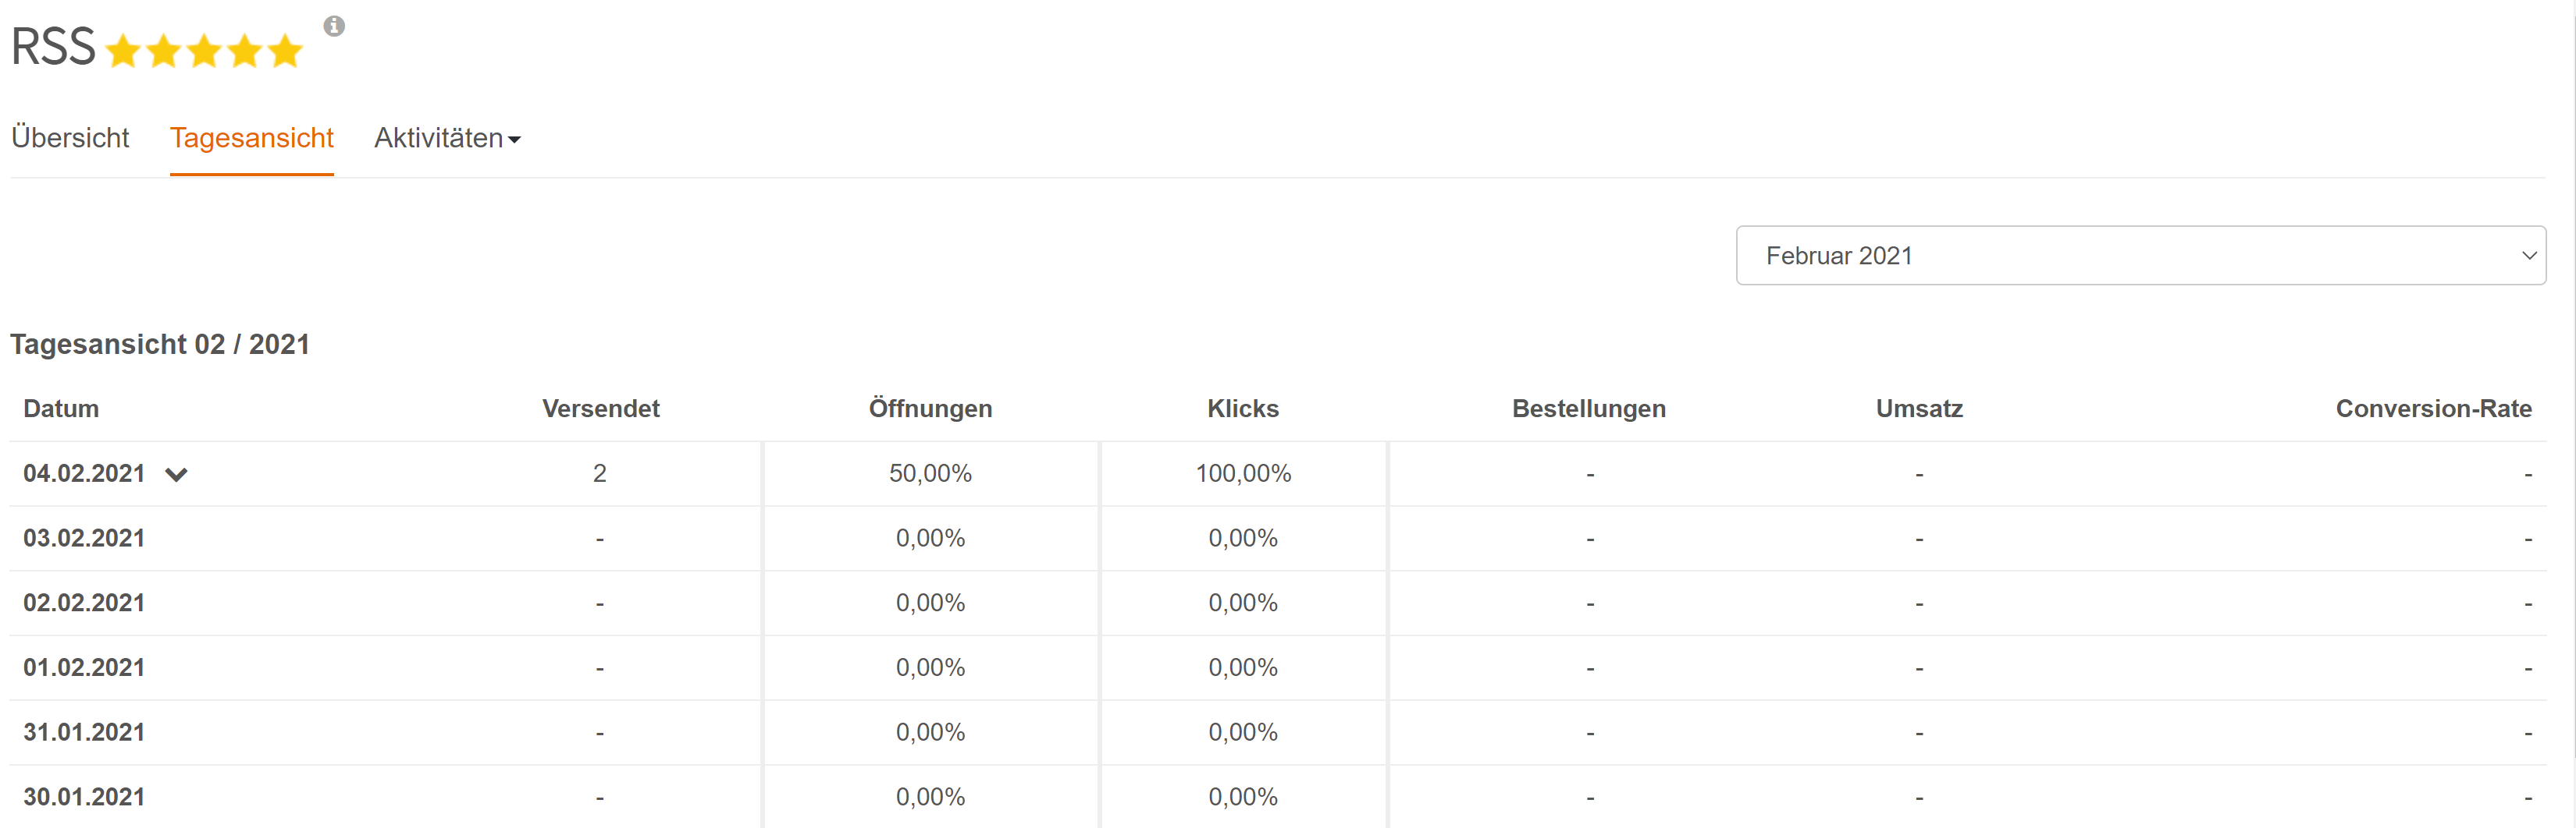Click the fifth yellow rating star
2576x828 pixels.
click(x=285, y=50)
